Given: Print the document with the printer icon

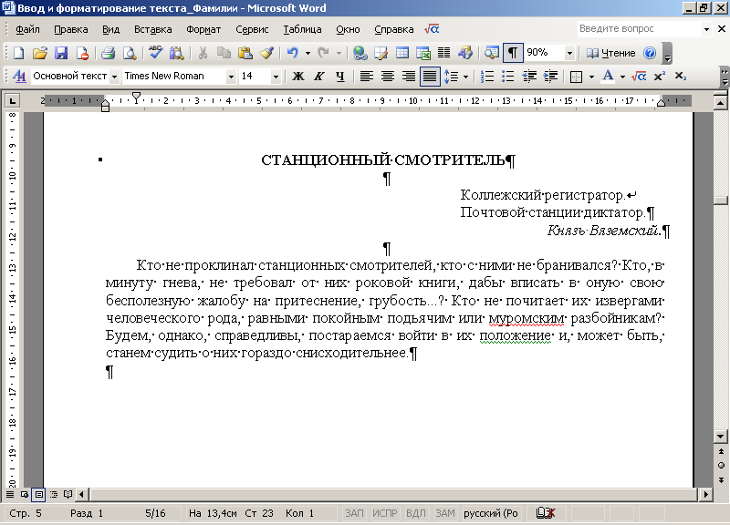Looking at the screenshot, I should coord(108,53).
